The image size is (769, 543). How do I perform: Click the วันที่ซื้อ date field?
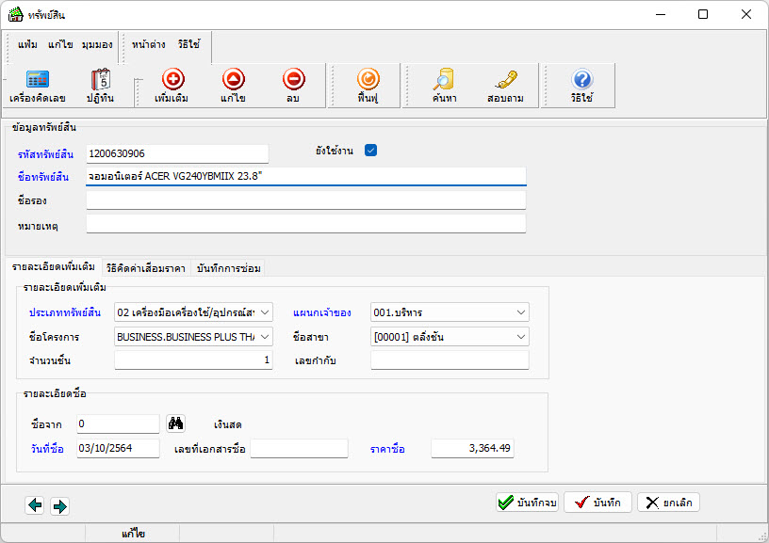(x=118, y=448)
